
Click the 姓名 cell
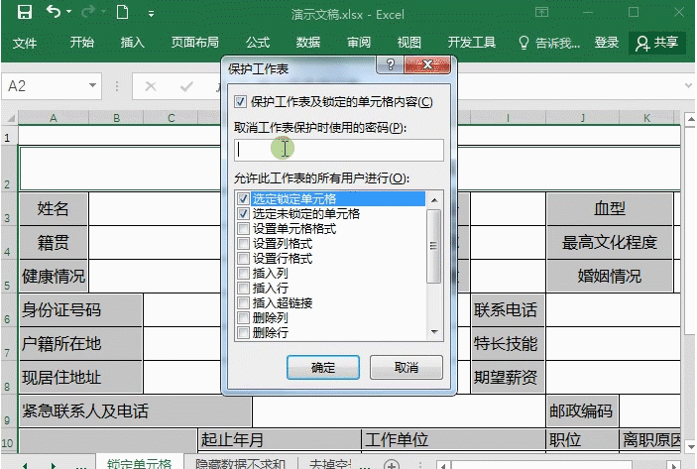coord(54,208)
